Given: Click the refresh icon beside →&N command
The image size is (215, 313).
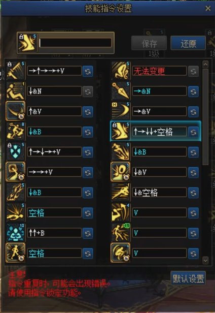Looking at the screenshot, I should [193, 91].
